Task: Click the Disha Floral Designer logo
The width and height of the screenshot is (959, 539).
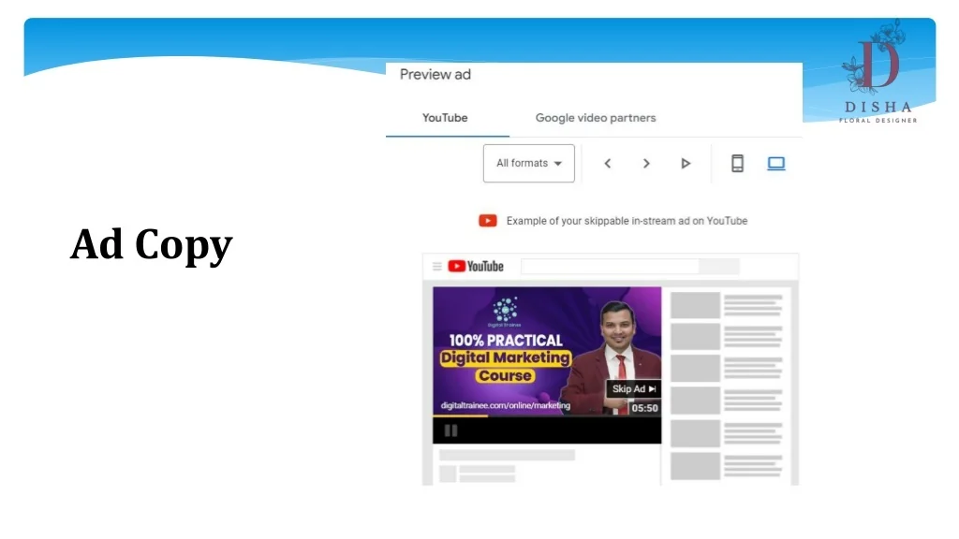Action: [879, 72]
